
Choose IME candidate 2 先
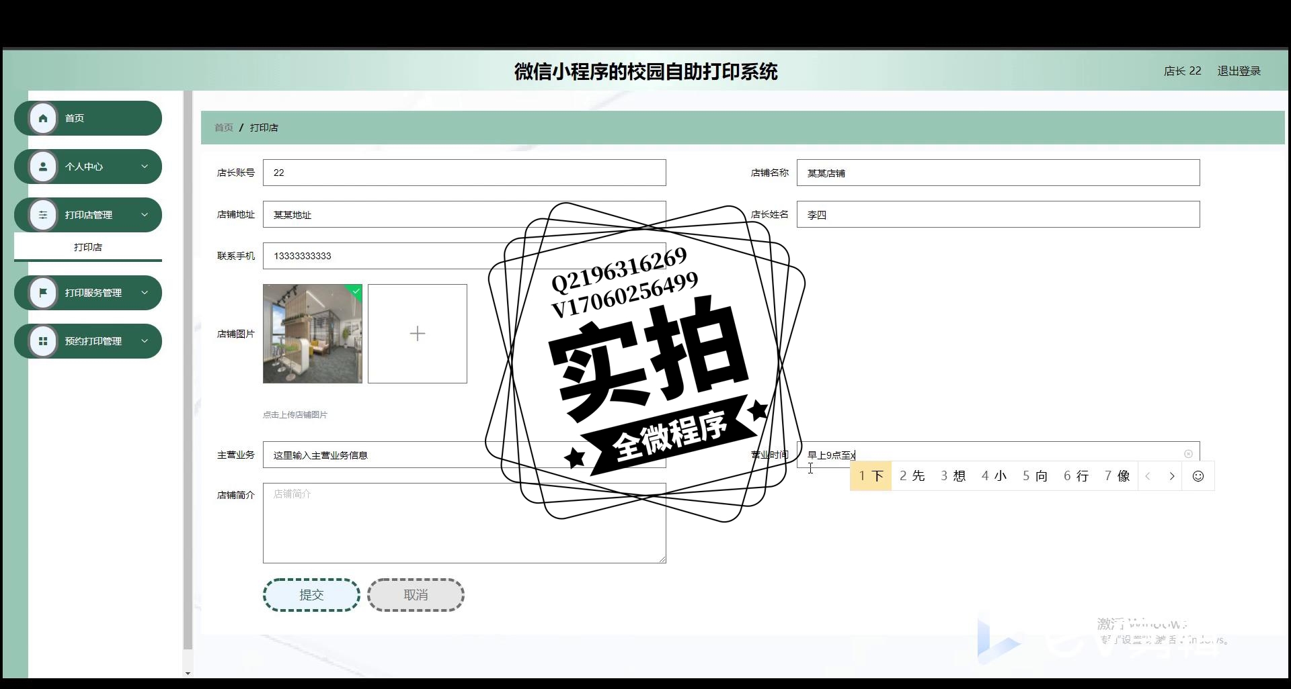coord(912,476)
